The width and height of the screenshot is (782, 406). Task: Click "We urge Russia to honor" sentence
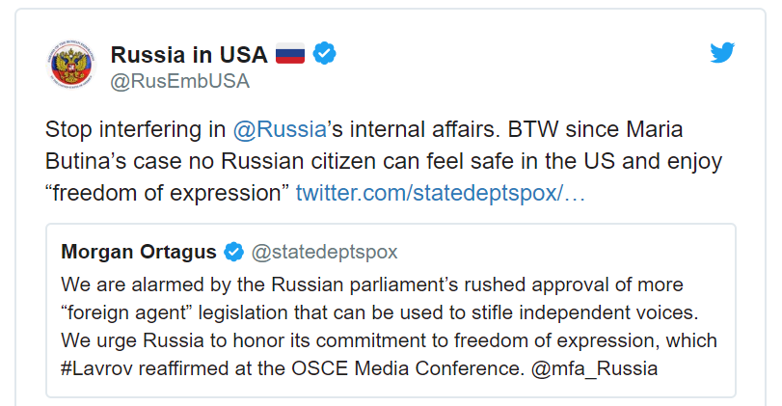389,340
